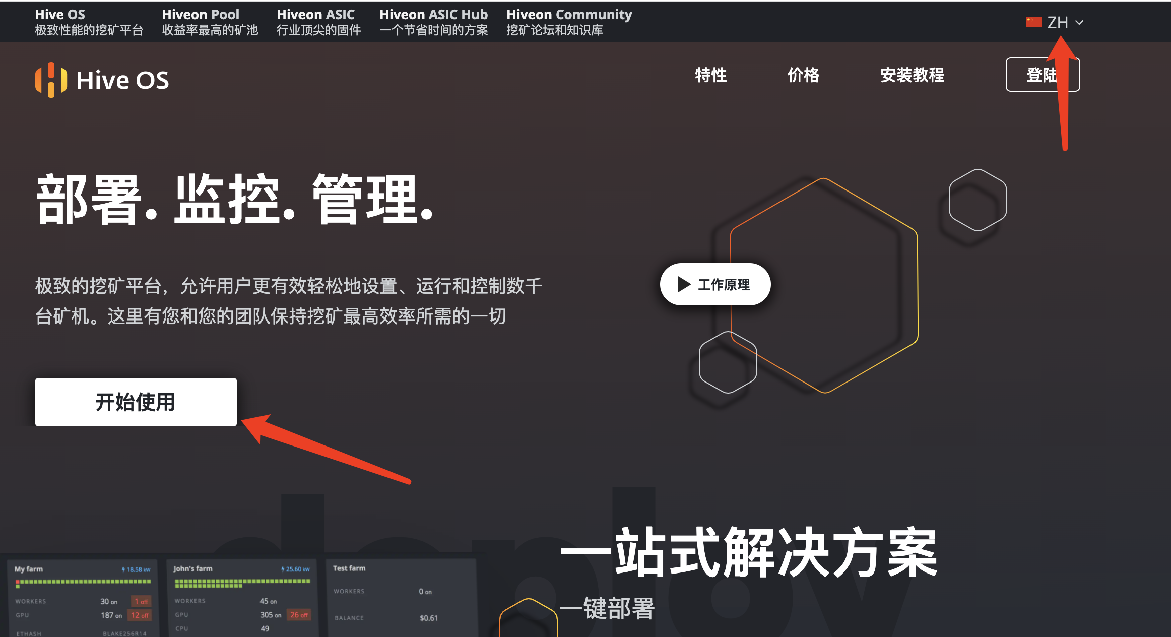Open Hiveon ASIC firmware link
This screenshot has width=1171, height=637.
318,22
